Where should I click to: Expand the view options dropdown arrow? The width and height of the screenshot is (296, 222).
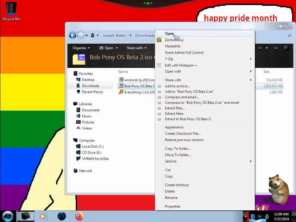point(267,48)
